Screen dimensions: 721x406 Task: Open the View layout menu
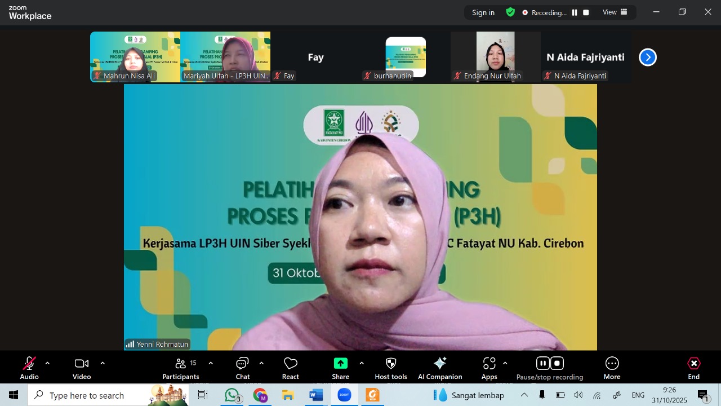[x=615, y=12]
